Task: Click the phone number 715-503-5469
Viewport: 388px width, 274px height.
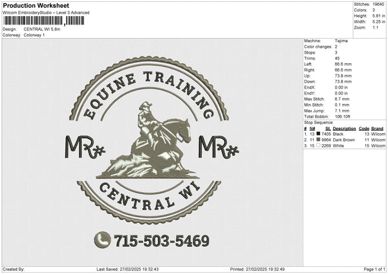Action: [162, 240]
